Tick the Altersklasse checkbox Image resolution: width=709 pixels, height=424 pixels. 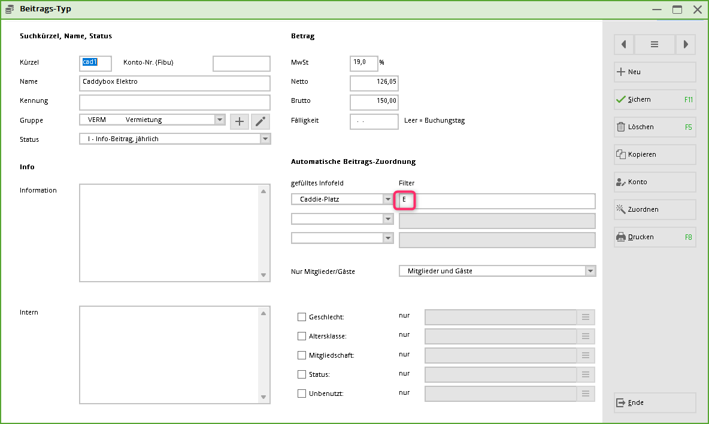[302, 337]
